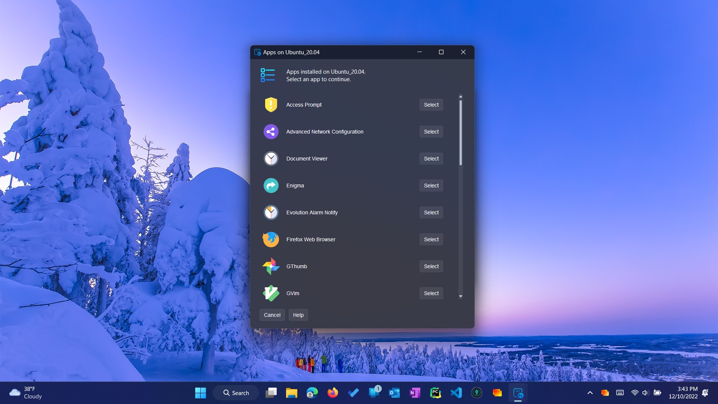Open Visual Studio Code from taskbar
The height and width of the screenshot is (404, 718).
tap(456, 393)
